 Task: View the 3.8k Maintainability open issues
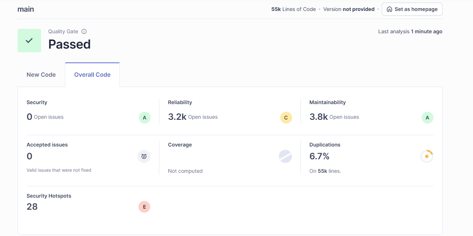pos(318,117)
